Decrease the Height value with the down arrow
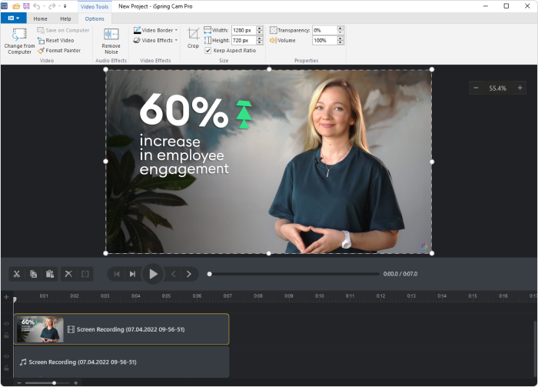 point(260,42)
